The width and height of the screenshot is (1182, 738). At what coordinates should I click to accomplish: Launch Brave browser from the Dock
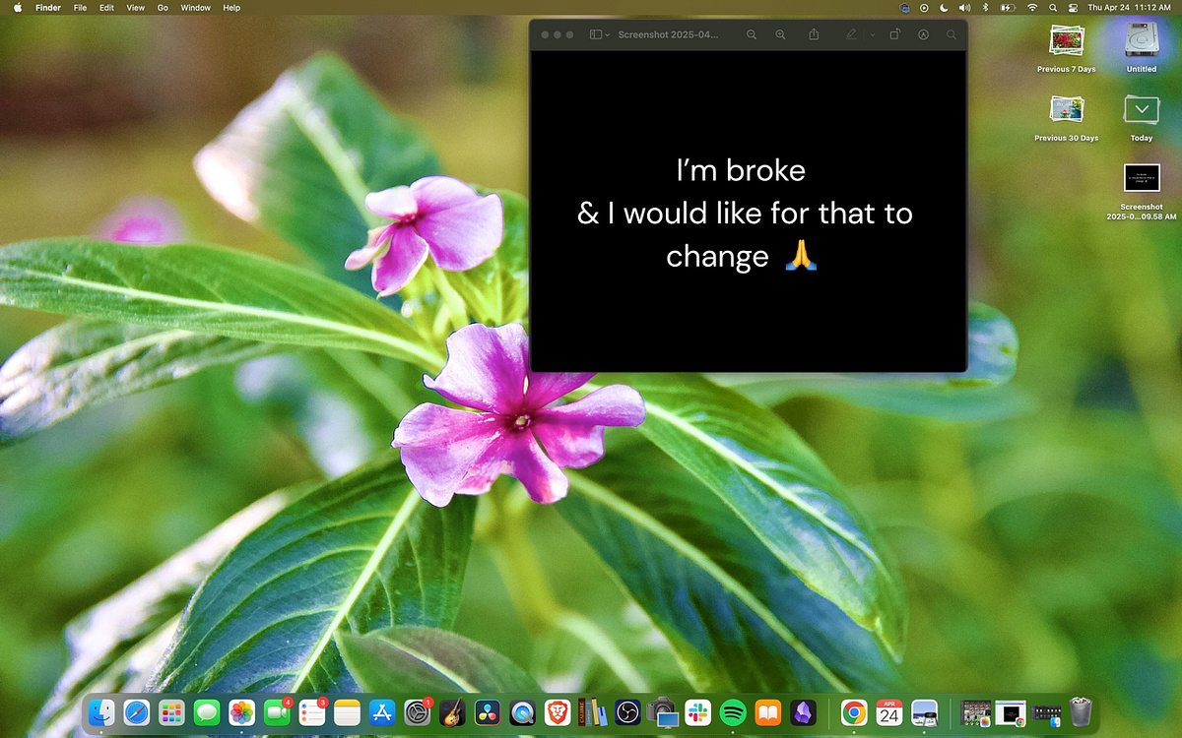(557, 712)
